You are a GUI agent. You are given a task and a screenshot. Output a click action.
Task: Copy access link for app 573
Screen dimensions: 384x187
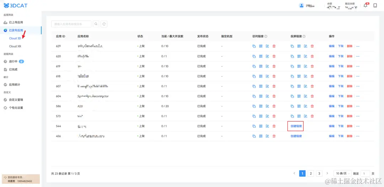254,116
